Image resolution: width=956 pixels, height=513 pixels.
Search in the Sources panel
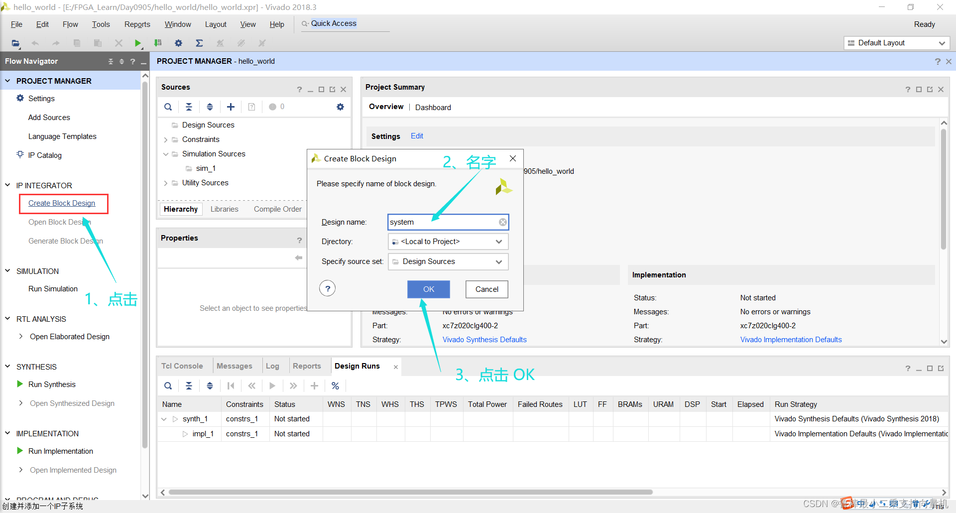click(x=168, y=107)
